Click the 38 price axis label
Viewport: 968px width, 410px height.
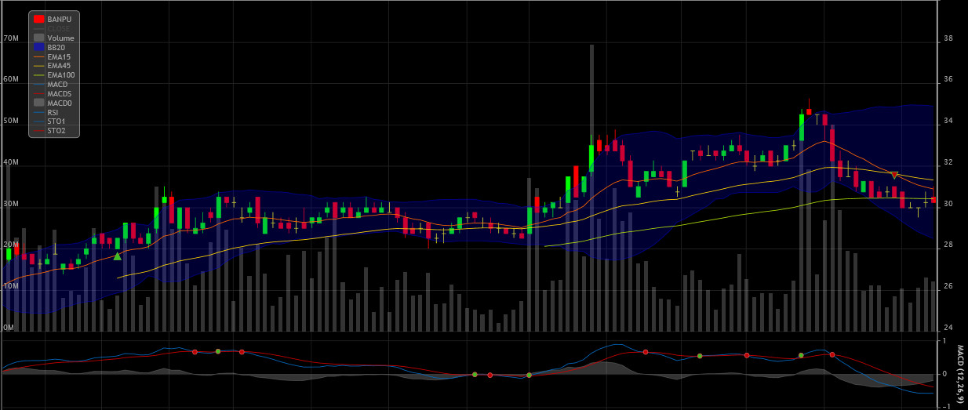point(948,38)
